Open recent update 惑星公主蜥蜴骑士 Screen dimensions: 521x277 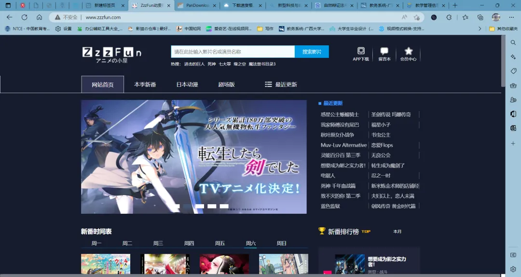coord(340,114)
